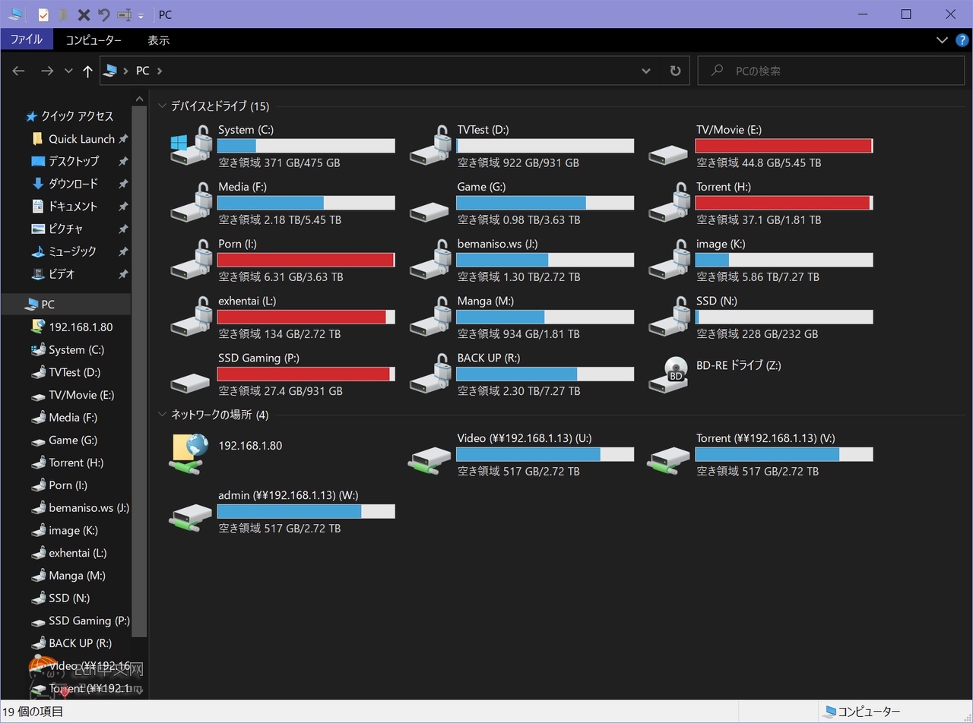The width and height of the screenshot is (973, 723).
Task: Click the Undo icon in title bar toolbar
Action: pos(104,14)
